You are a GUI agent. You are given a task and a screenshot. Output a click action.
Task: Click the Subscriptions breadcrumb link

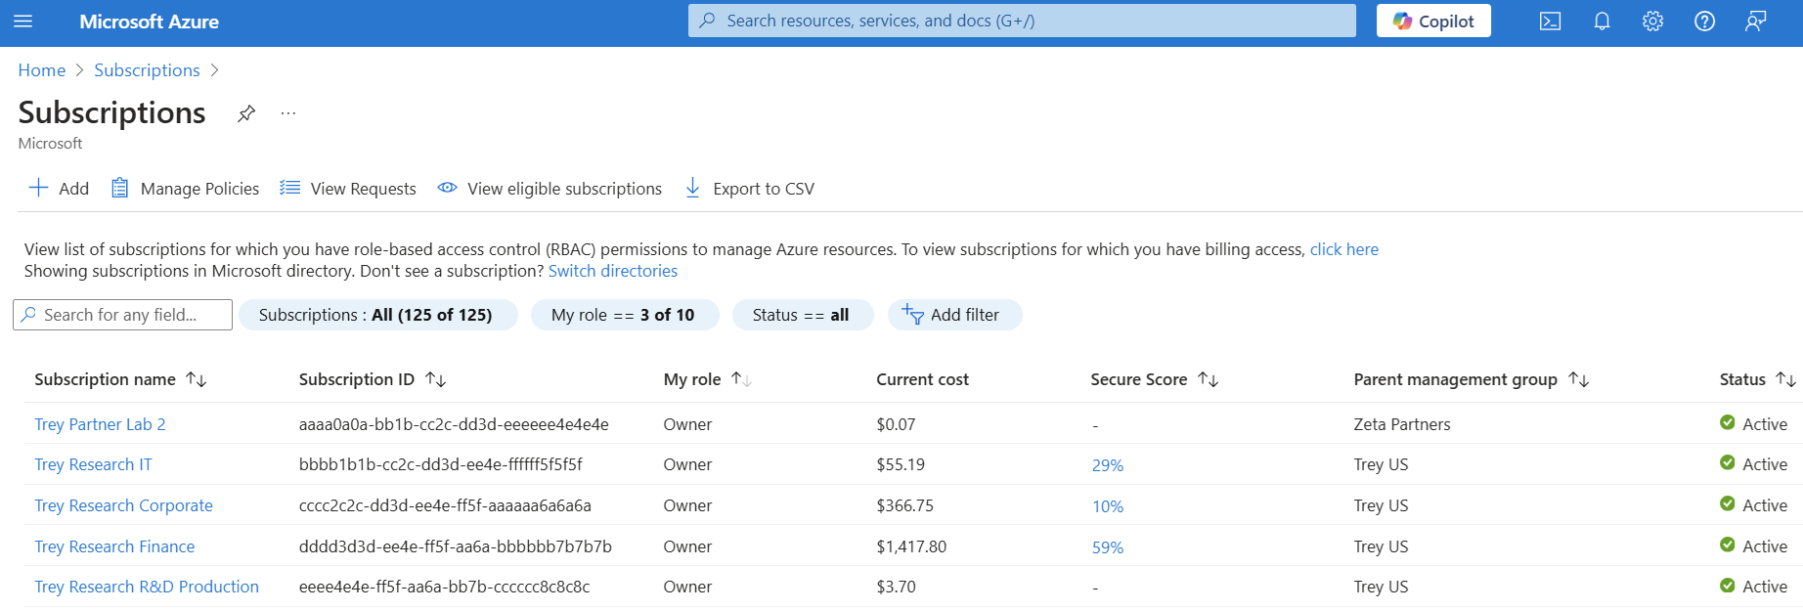tap(147, 70)
